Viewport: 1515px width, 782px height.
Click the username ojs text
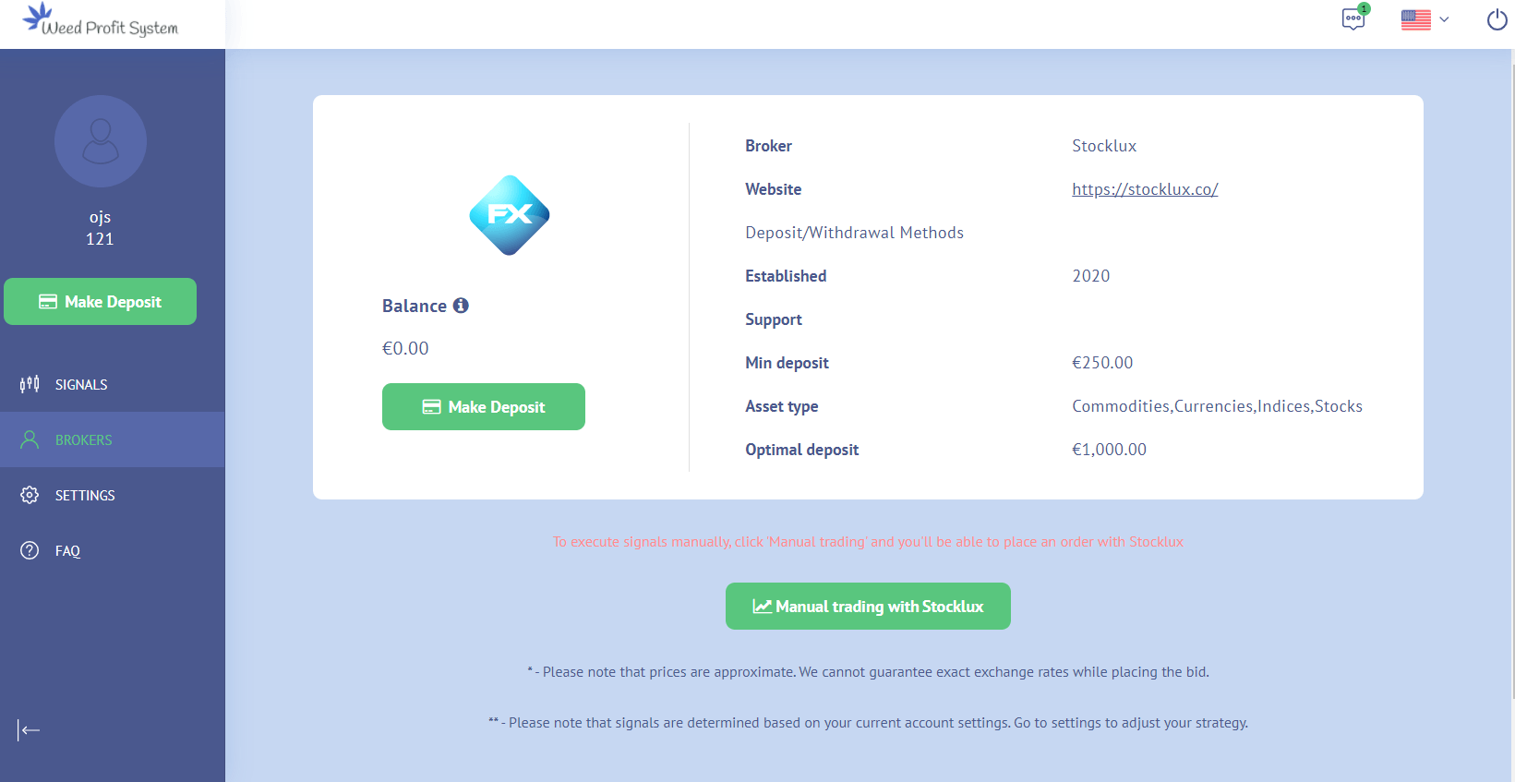100,217
